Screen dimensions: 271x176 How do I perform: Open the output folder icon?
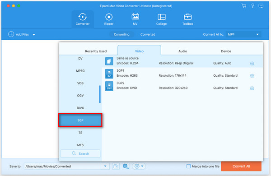[x=116, y=167]
